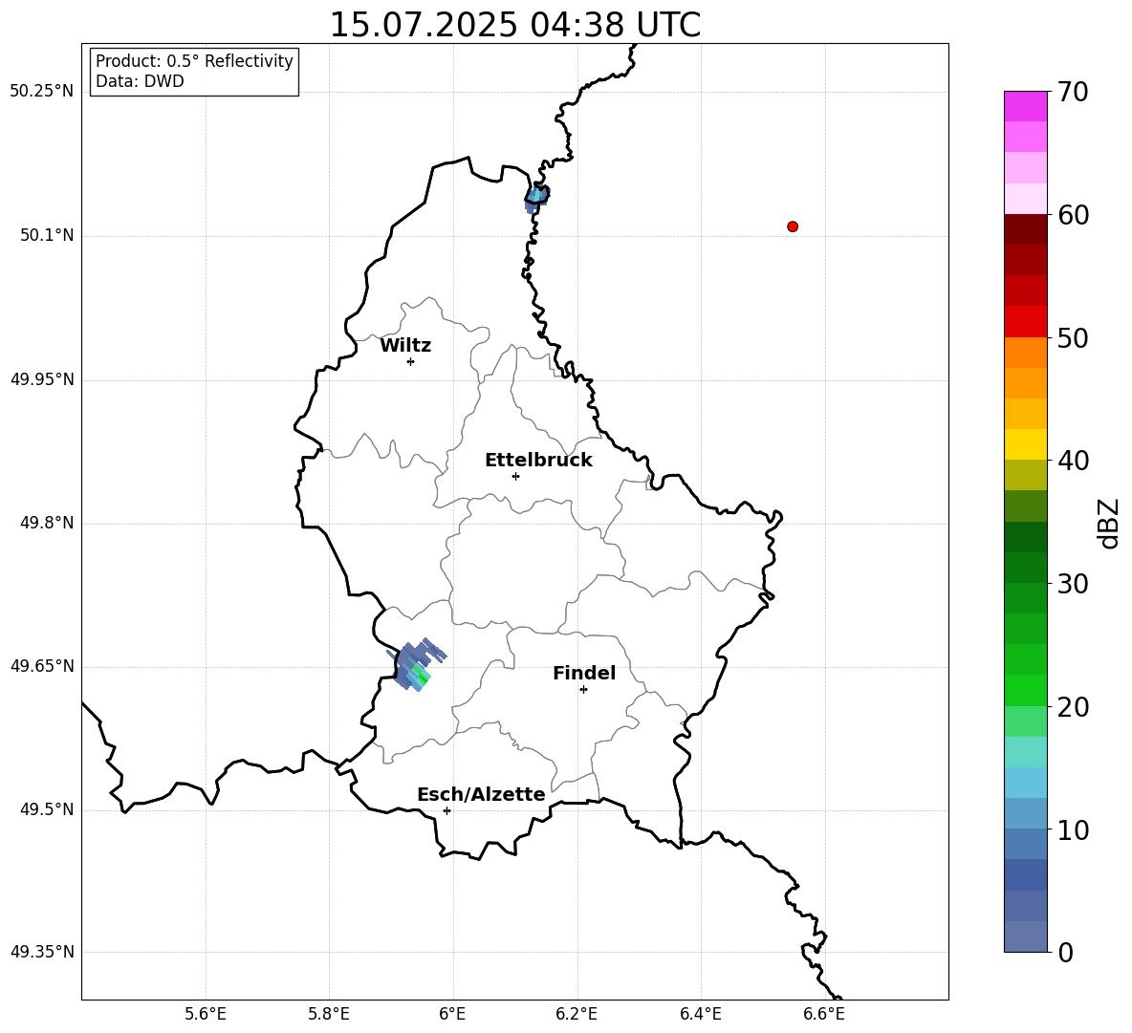This screenshot has height=1033, width=1132.
Task: Click the 50.25°N latitude label
Action: point(42,92)
